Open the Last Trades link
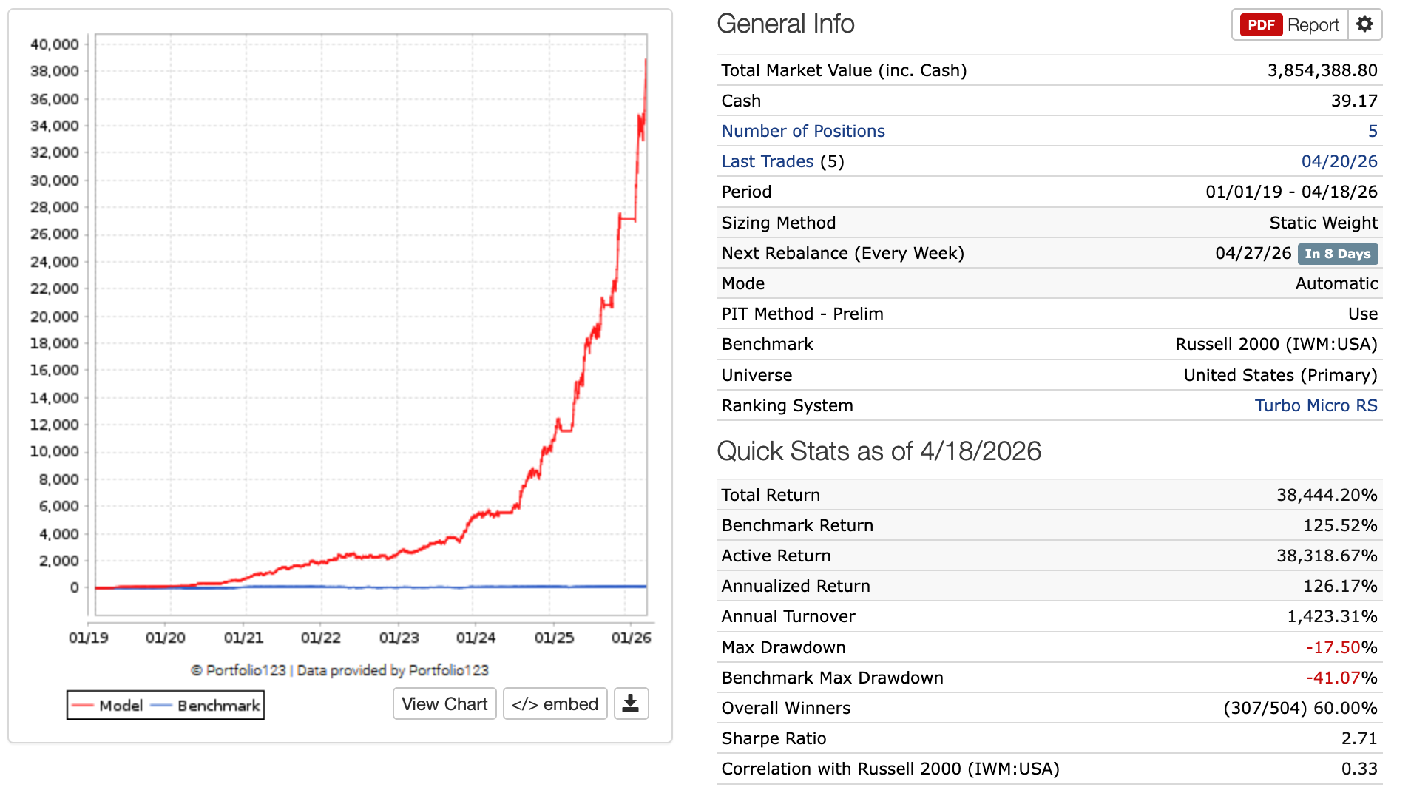Viewport: 1411px width, 793px height. pyautogui.click(x=768, y=161)
